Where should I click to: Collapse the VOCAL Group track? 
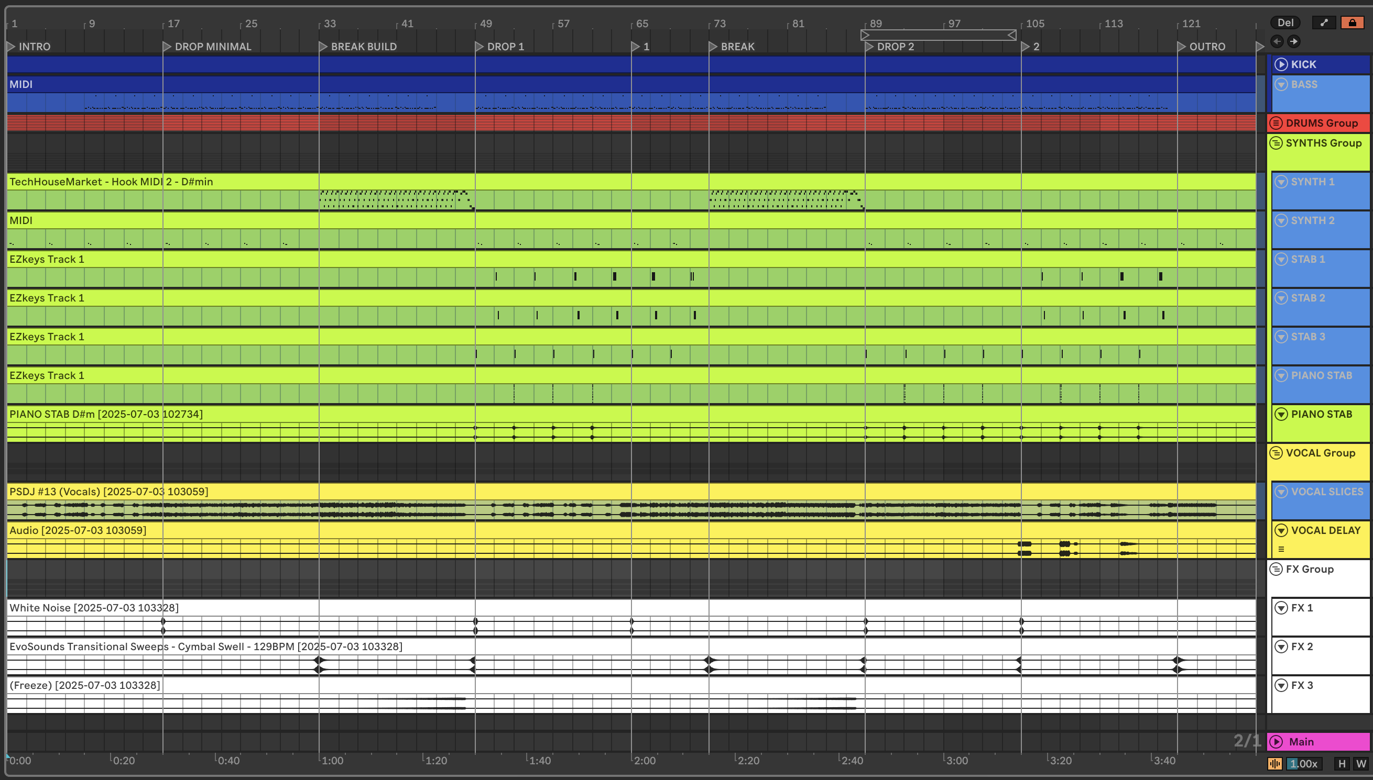tap(1276, 453)
